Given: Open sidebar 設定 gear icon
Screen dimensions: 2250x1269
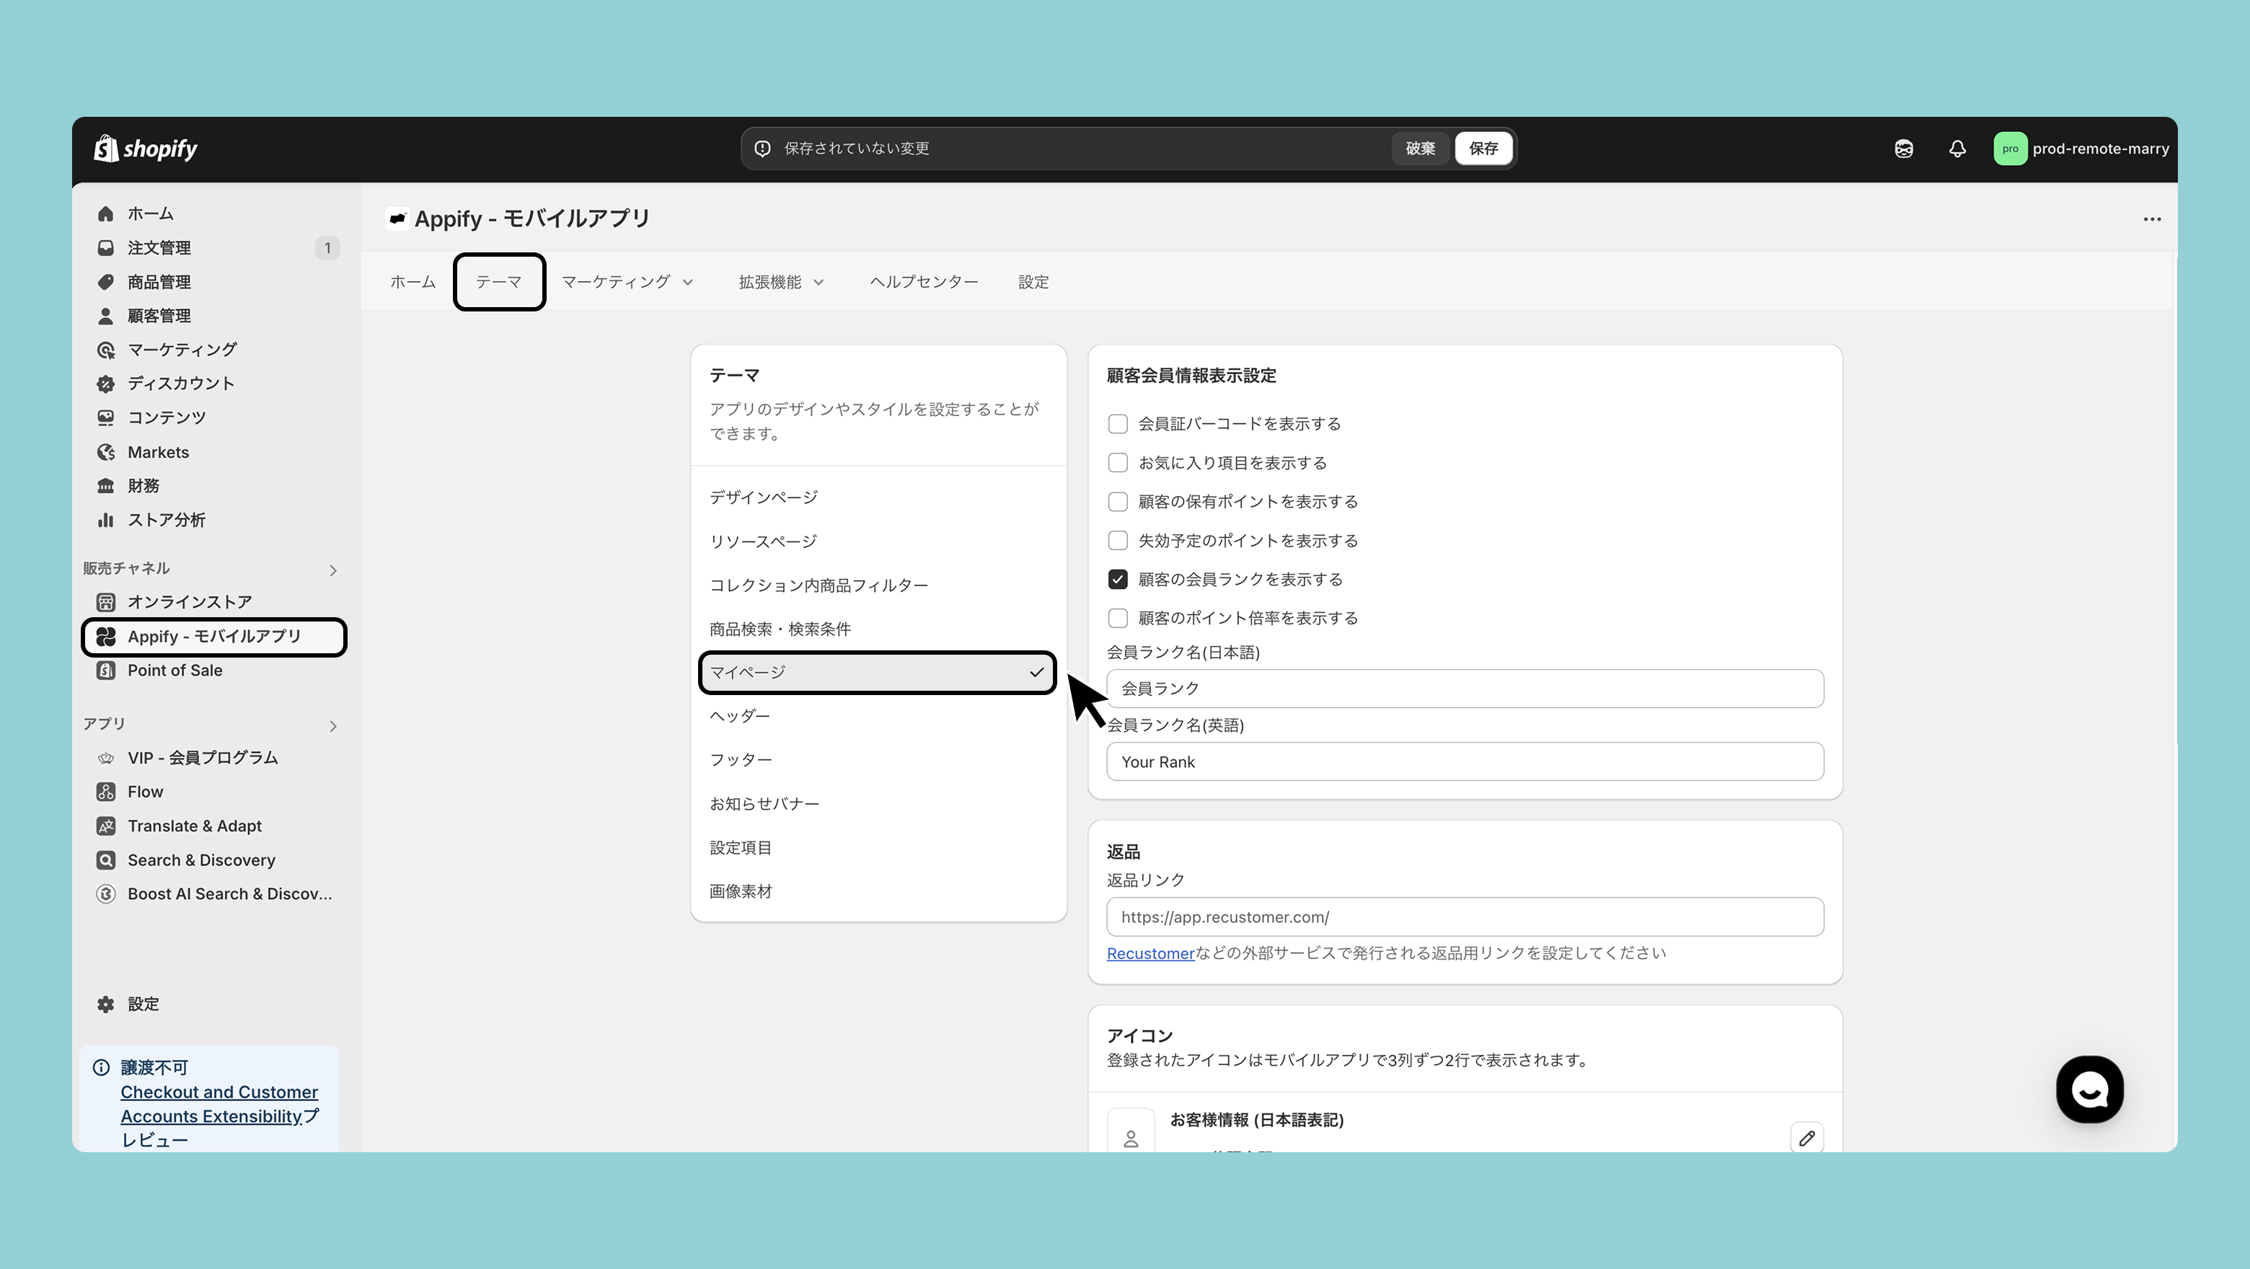Looking at the screenshot, I should click(106, 1004).
